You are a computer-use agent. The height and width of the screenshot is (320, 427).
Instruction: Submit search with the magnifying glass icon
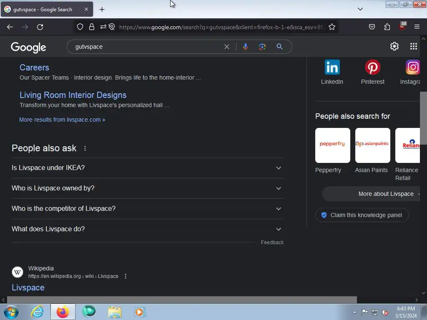point(279,47)
